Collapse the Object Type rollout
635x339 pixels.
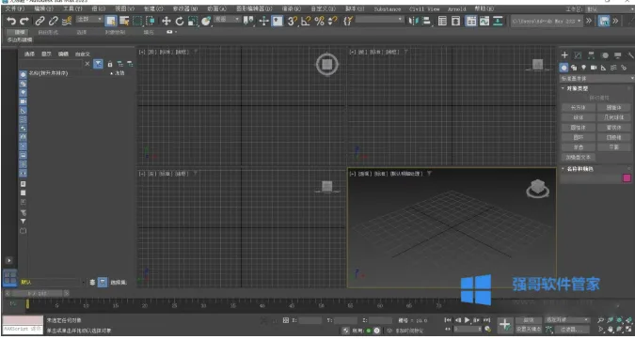coord(577,88)
